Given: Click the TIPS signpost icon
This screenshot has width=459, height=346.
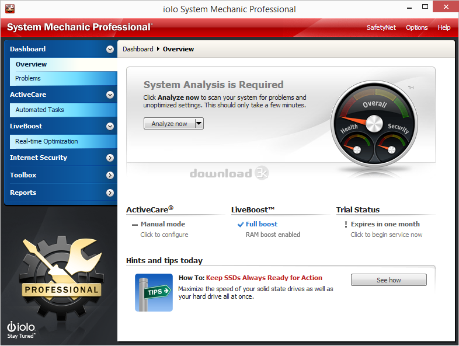Looking at the screenshot, I should click(x=154, y=292).
